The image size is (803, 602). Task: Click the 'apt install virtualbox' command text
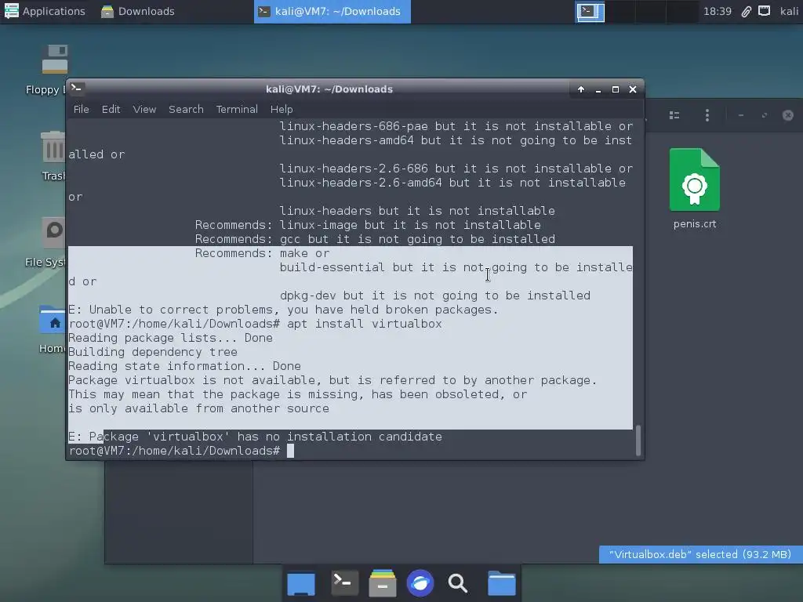tap(364, 324)
